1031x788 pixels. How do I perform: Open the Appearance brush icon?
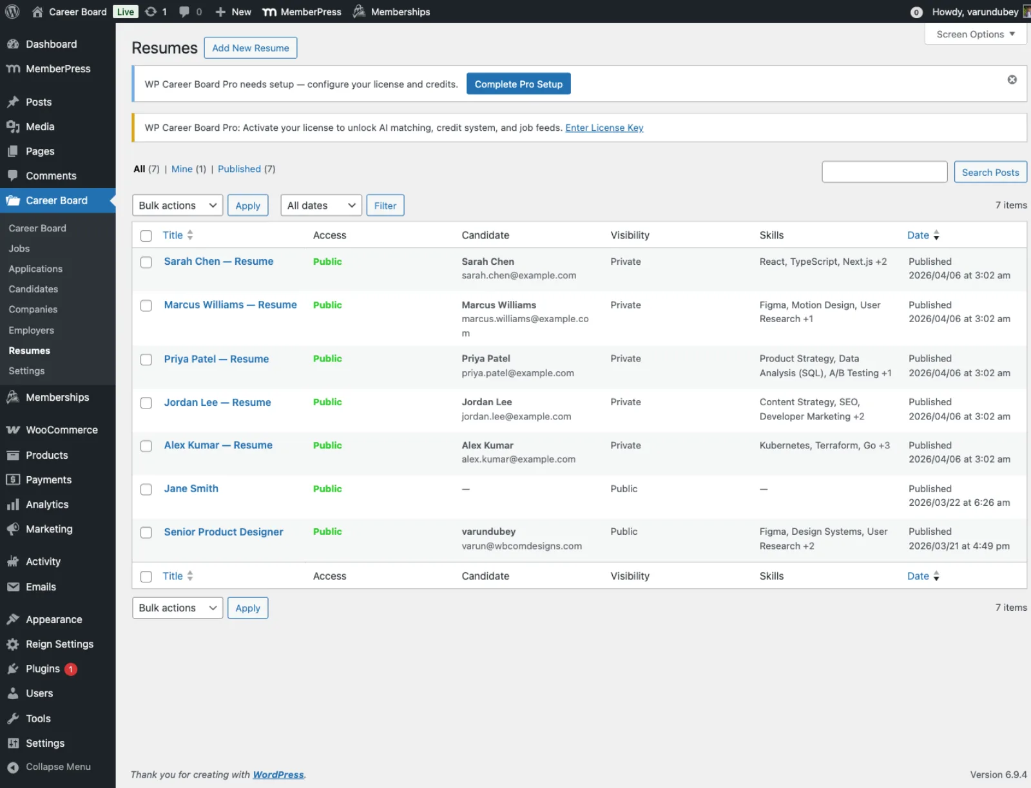tap(13, 619)
